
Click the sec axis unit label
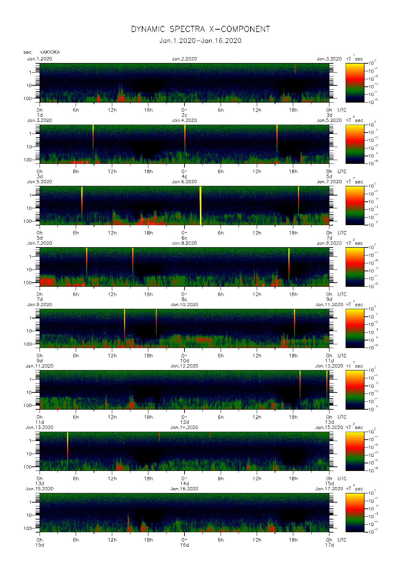[x=27, y=52]
